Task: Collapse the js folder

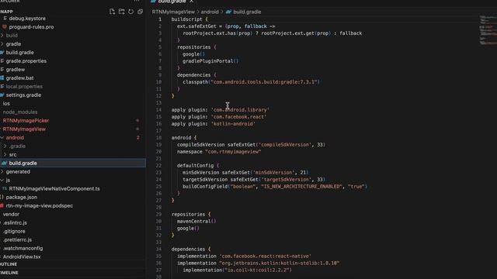Action: click(8, 181)
